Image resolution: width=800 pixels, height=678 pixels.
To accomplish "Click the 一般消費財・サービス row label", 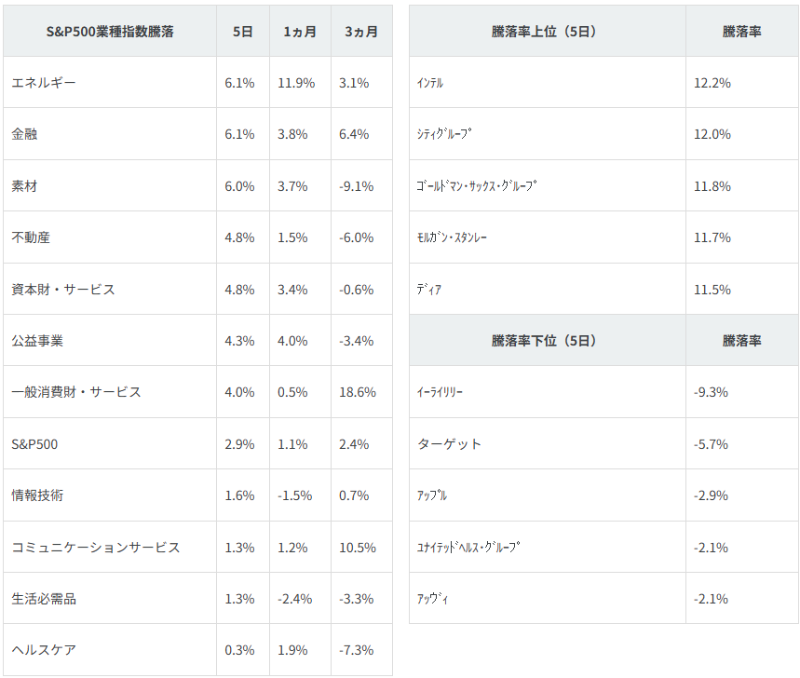I will point(76,392).
